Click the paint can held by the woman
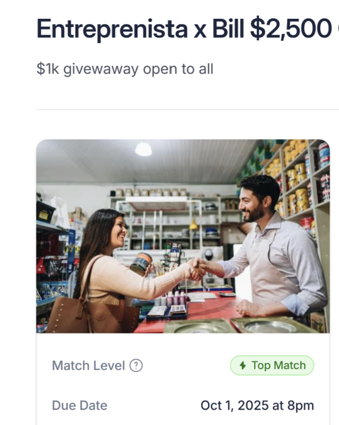Viewport: 339px width, 425px height. click(x=141, y=264)
